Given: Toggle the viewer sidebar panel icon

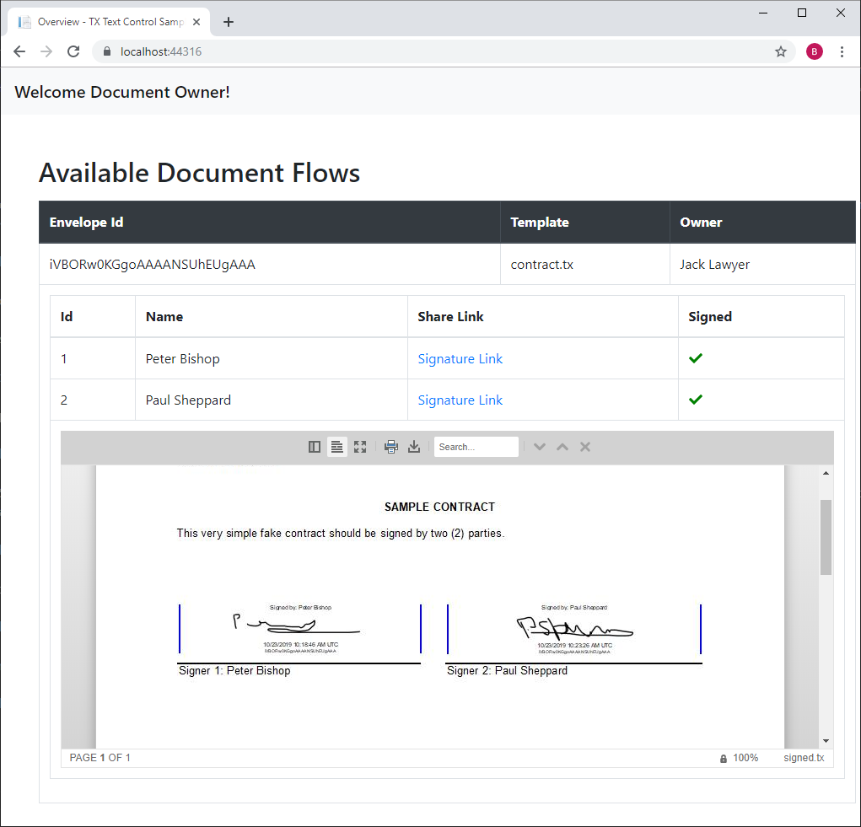Looking at the screenshot, I should (x=314, y=447).
